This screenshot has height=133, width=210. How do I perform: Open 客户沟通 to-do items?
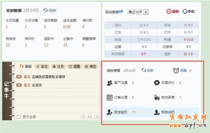click(121, 83)
